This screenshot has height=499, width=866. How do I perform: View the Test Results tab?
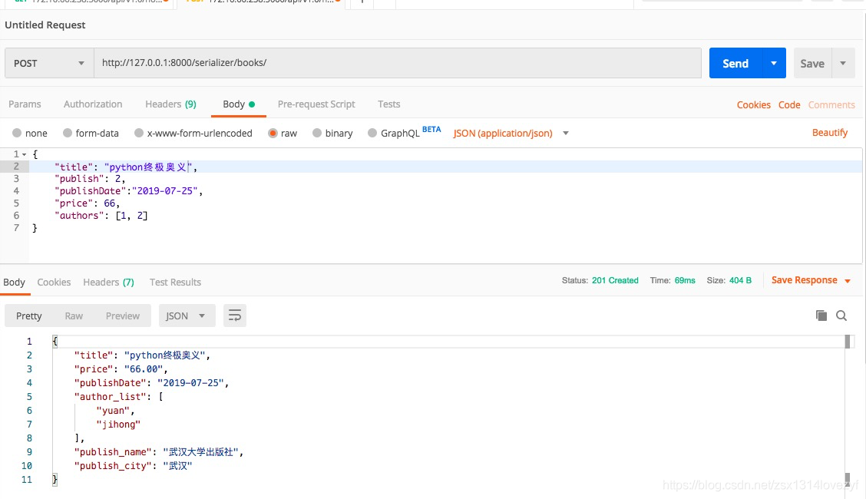[x=175, y=282]
